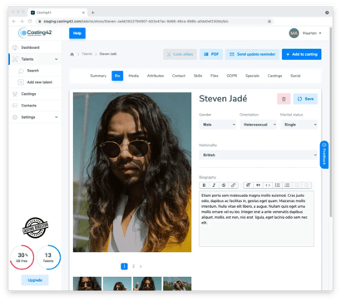This screenshot has width=341, height=301.
Task: Click the Look-alikes button
Action: (x=180, y=54)
